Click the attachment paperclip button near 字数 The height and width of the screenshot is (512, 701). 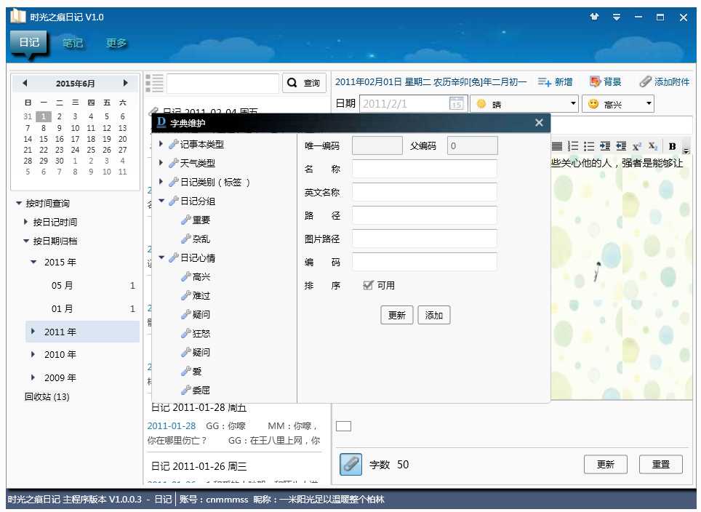click(351, 464)
